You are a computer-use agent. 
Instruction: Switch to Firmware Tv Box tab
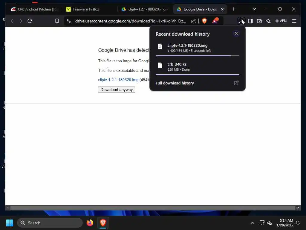pos(90,9)
